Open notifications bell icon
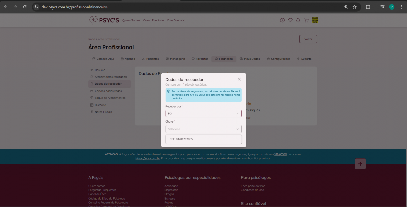The width and height of the screenshot is (407, 207). click(298, 20)
